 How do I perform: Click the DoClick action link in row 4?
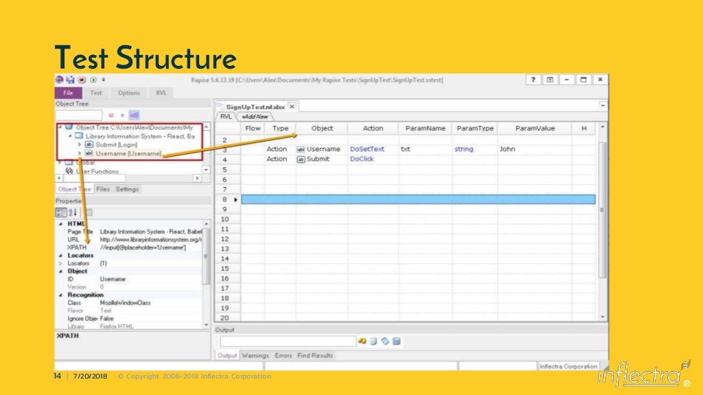[362, 159]
